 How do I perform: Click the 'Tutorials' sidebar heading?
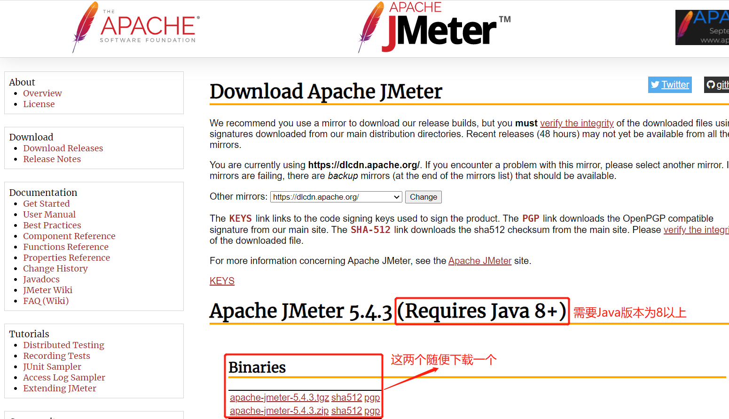point(29,334)
